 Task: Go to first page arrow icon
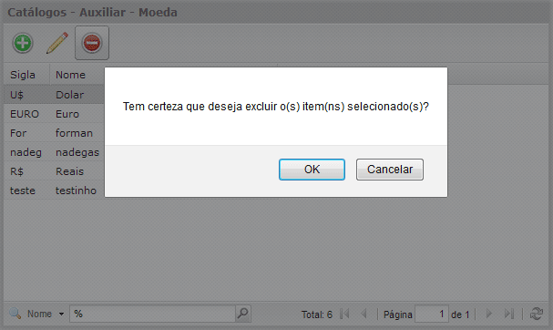point(344,314)
